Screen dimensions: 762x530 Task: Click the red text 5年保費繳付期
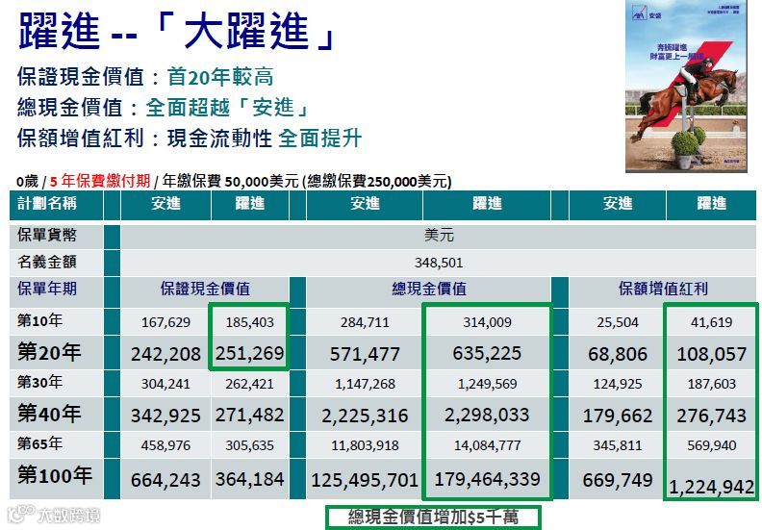pyautogui.click(x=100, y=181)
